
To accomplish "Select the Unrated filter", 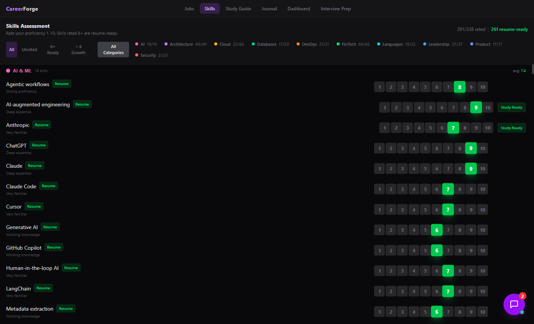I will tap(29, 50).
